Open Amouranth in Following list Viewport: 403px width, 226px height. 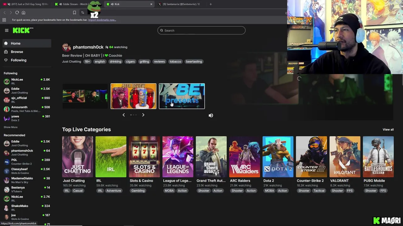27,109
